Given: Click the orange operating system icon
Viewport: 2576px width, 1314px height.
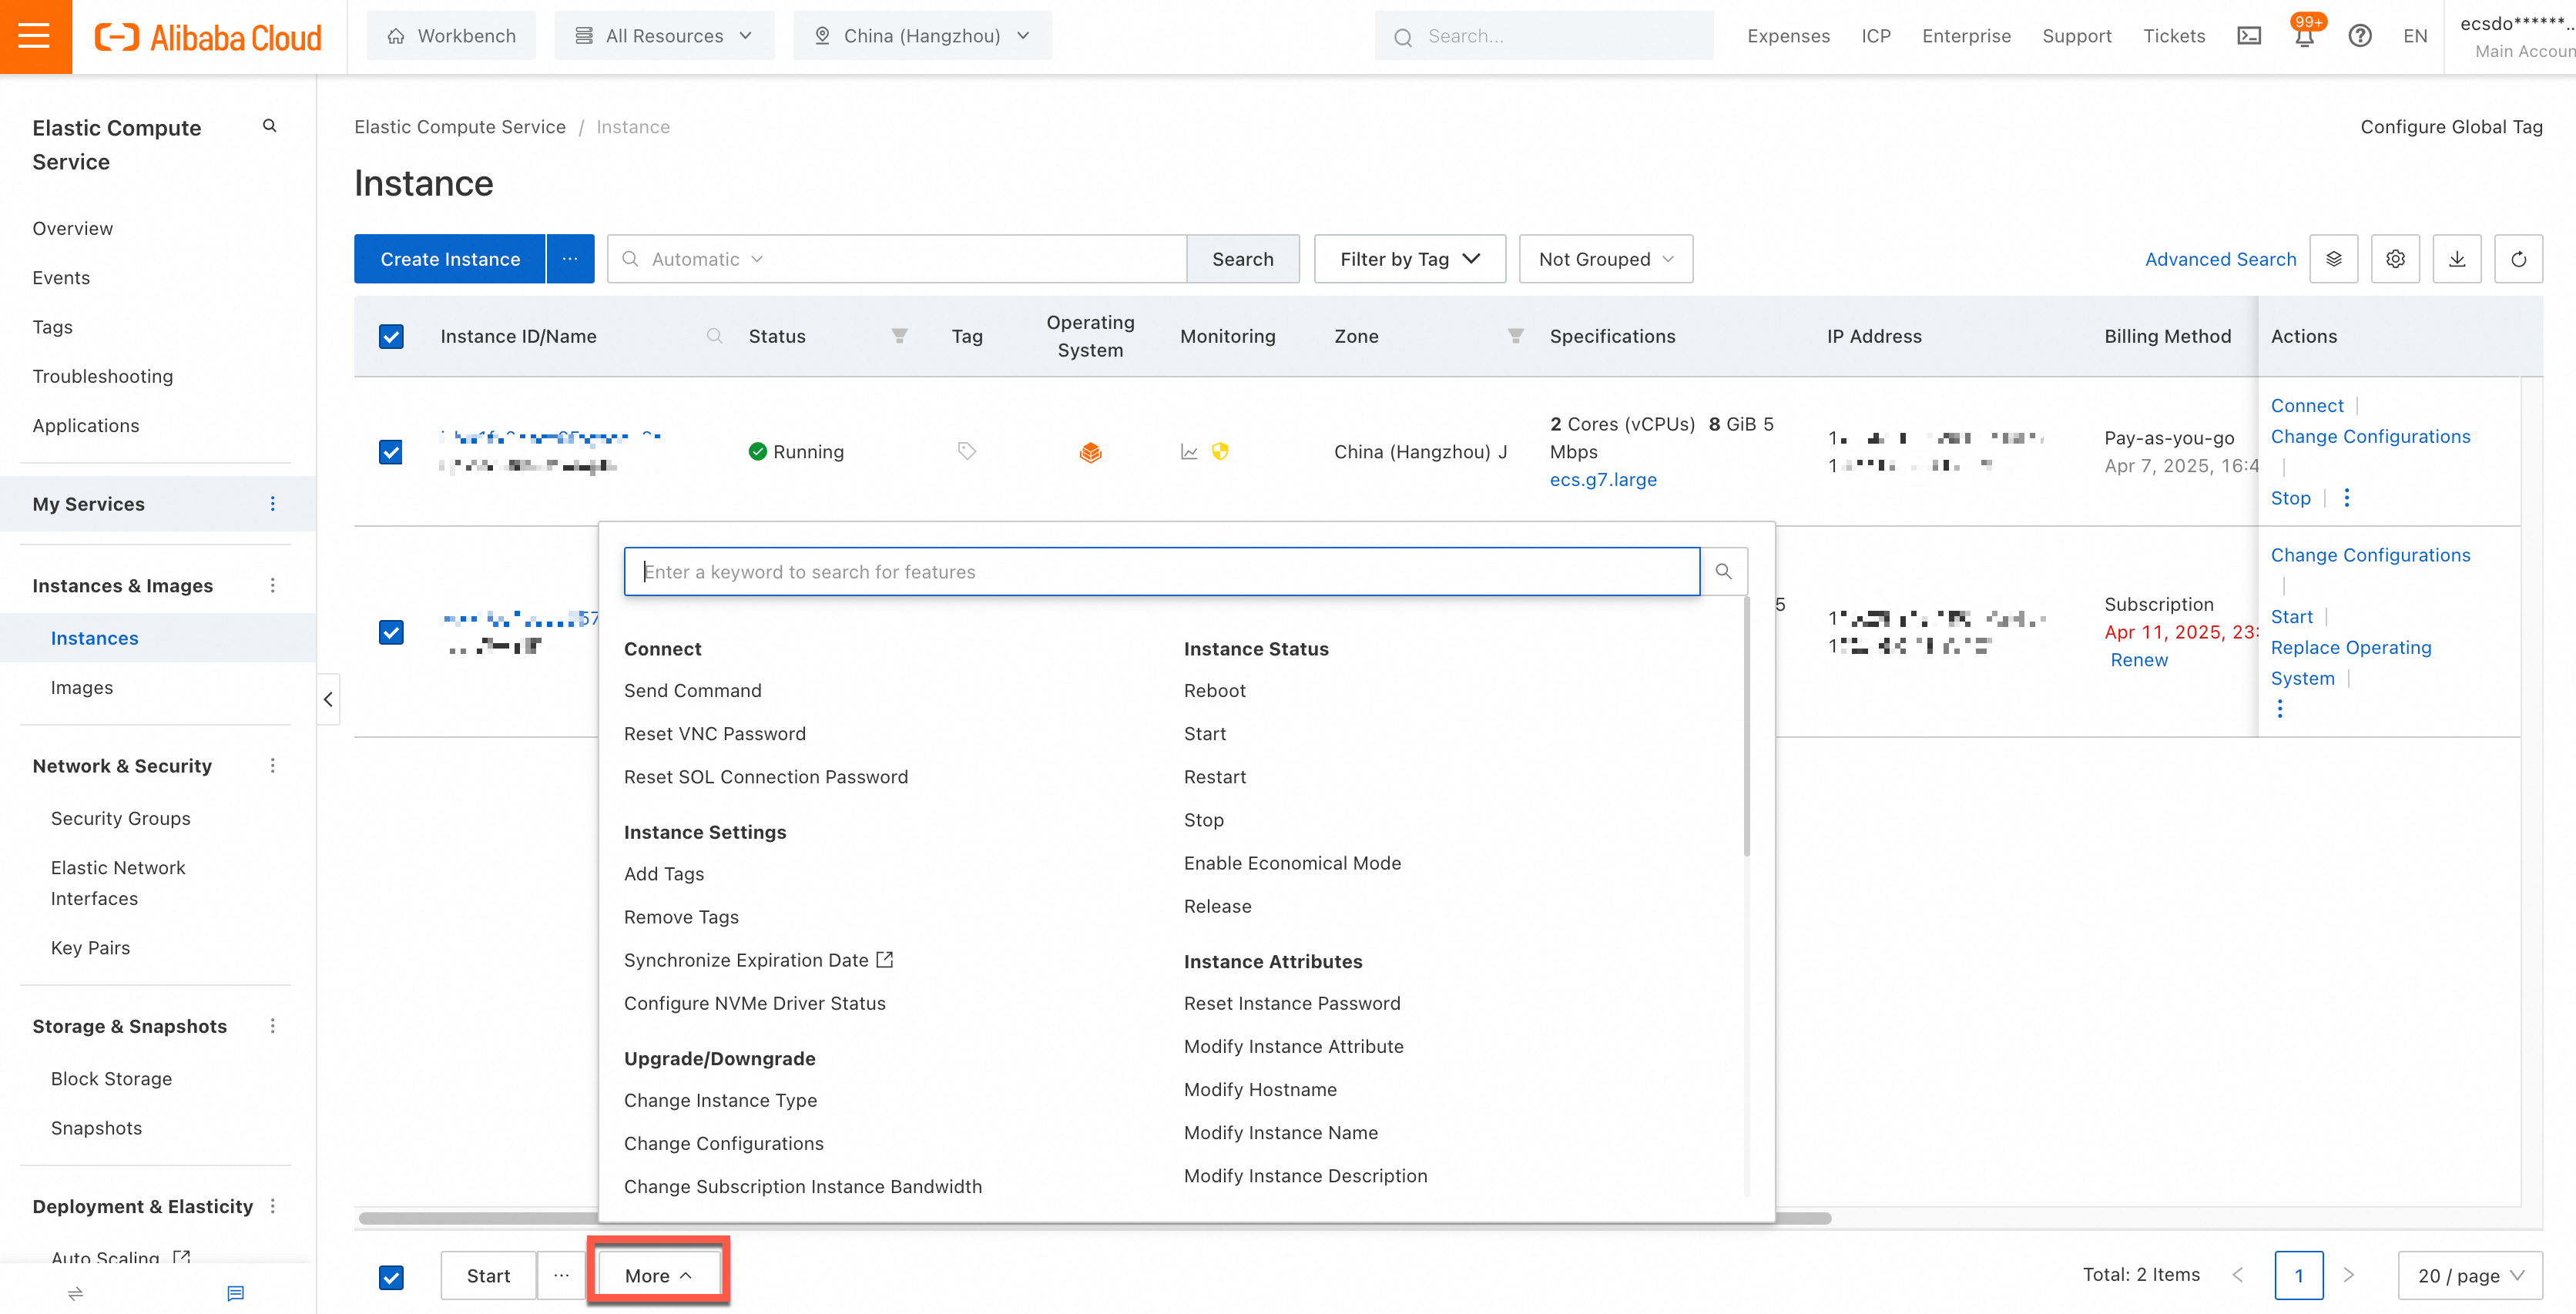Looking at the screenshot, I should pyautogui.click(x=1090, y=452).
